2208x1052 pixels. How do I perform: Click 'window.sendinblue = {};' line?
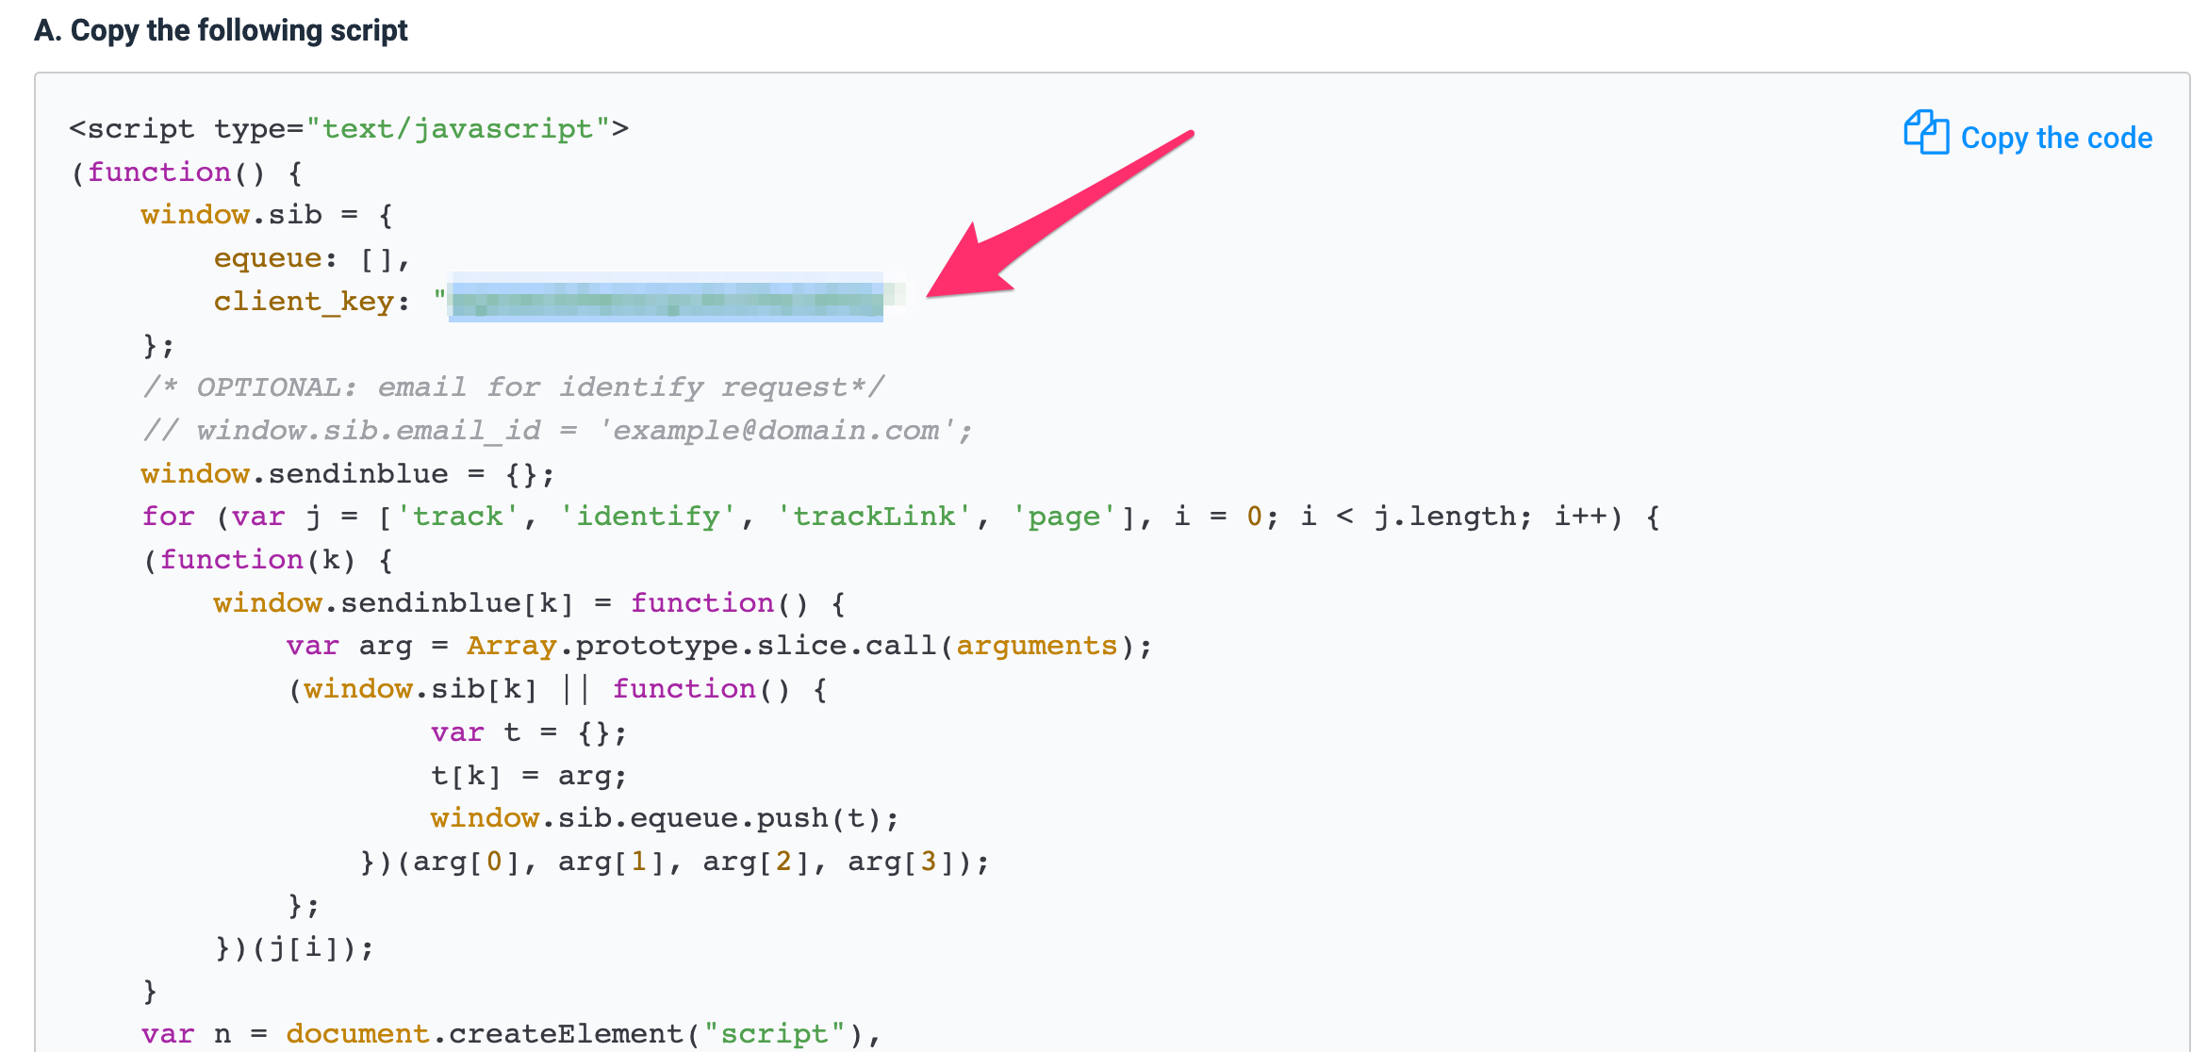tap(347, 474)
